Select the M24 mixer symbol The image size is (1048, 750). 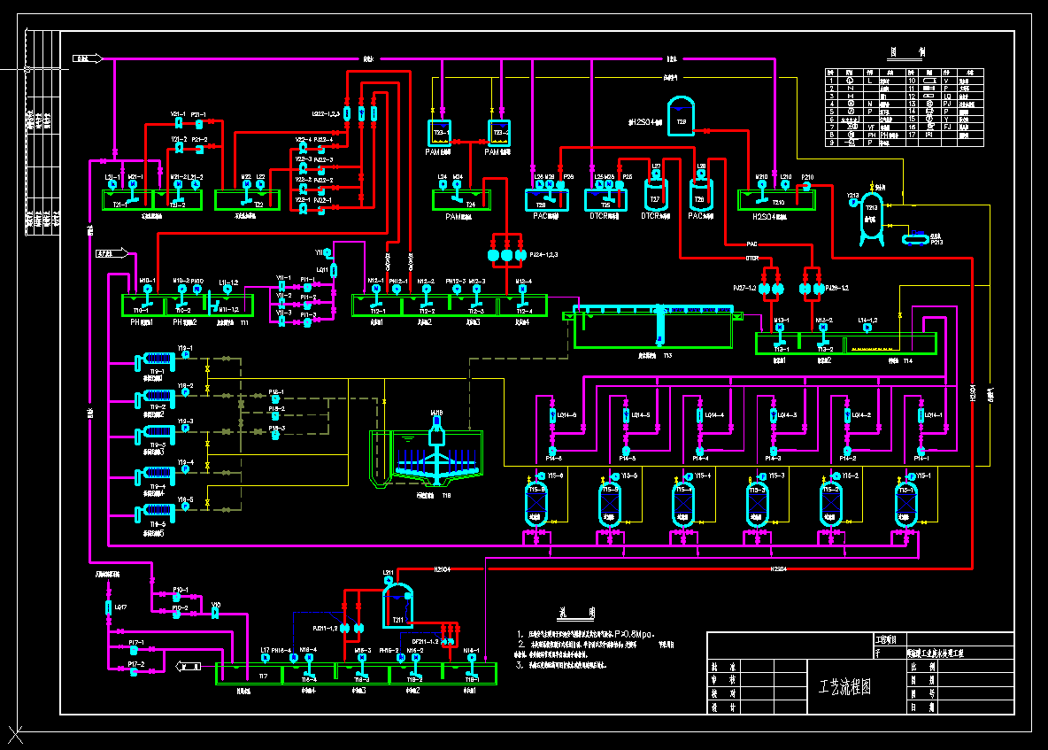[x=457, y=192]
